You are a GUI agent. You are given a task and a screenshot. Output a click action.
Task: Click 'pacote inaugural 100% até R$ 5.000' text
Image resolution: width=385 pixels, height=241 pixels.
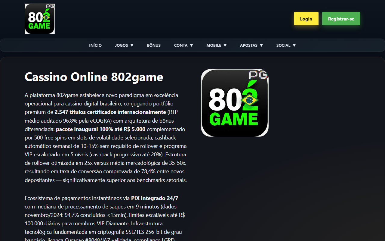pos(100,129)
